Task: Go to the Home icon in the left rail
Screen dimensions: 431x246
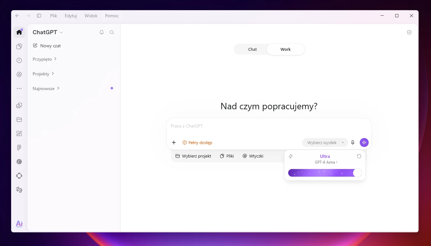Action: (19, 32)
